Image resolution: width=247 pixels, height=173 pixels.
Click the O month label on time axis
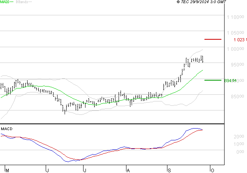[x=212, y=171]
